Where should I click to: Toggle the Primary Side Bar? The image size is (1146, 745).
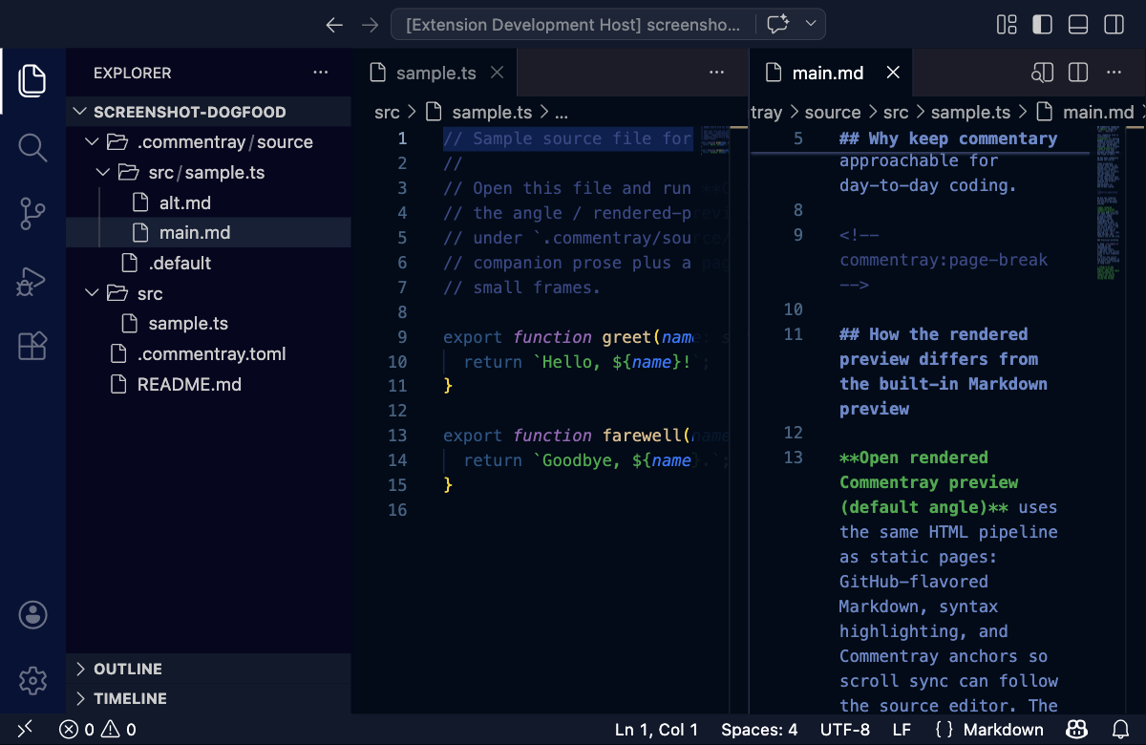tap(1042, 25)
